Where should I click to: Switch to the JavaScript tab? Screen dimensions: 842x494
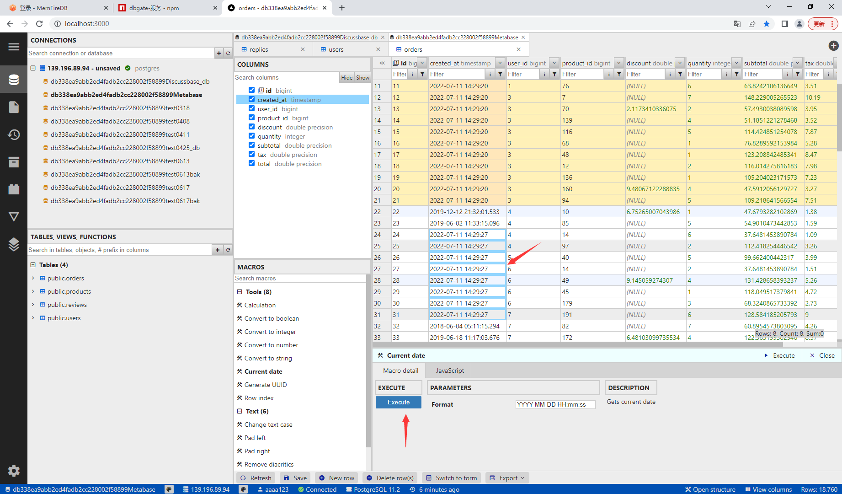[x=450, y=370]
